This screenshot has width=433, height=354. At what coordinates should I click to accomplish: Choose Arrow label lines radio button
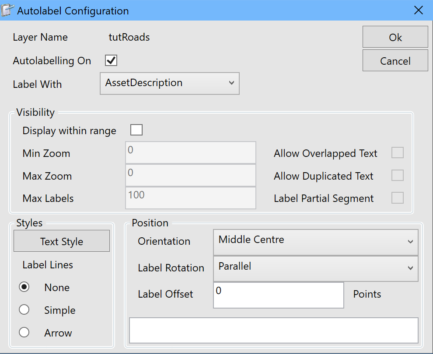24,332
